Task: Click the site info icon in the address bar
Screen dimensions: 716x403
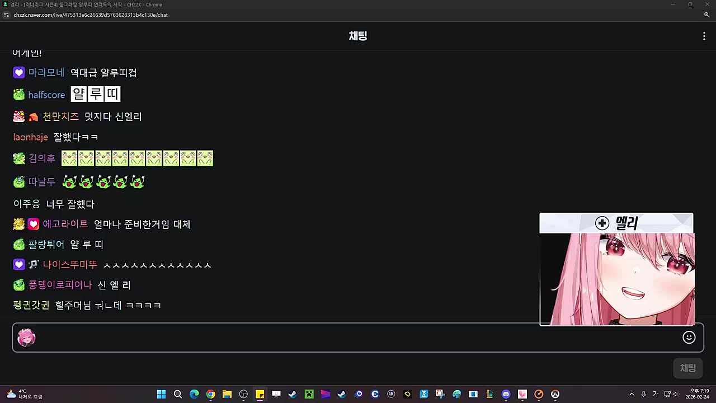Action: pos(6,15)
